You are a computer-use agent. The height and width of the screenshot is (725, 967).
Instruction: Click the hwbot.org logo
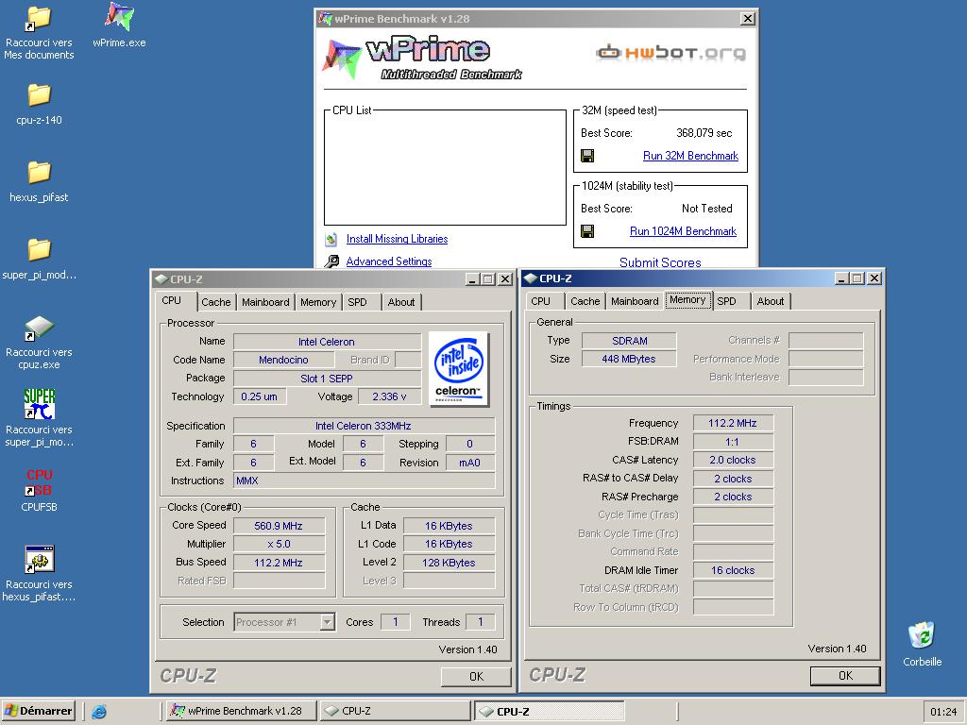671,53
